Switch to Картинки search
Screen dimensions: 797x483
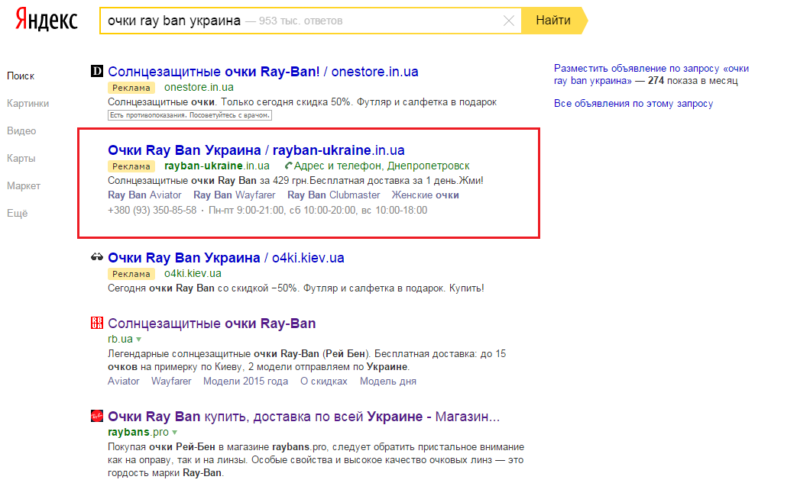[28, 104]
